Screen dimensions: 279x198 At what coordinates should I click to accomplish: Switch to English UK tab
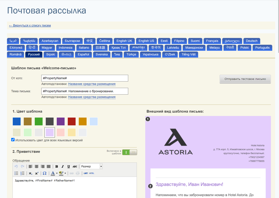tap(124, 41)
